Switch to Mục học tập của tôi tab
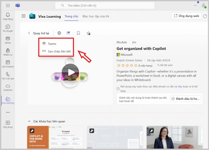The image size is (209, 150). [96, 16]
